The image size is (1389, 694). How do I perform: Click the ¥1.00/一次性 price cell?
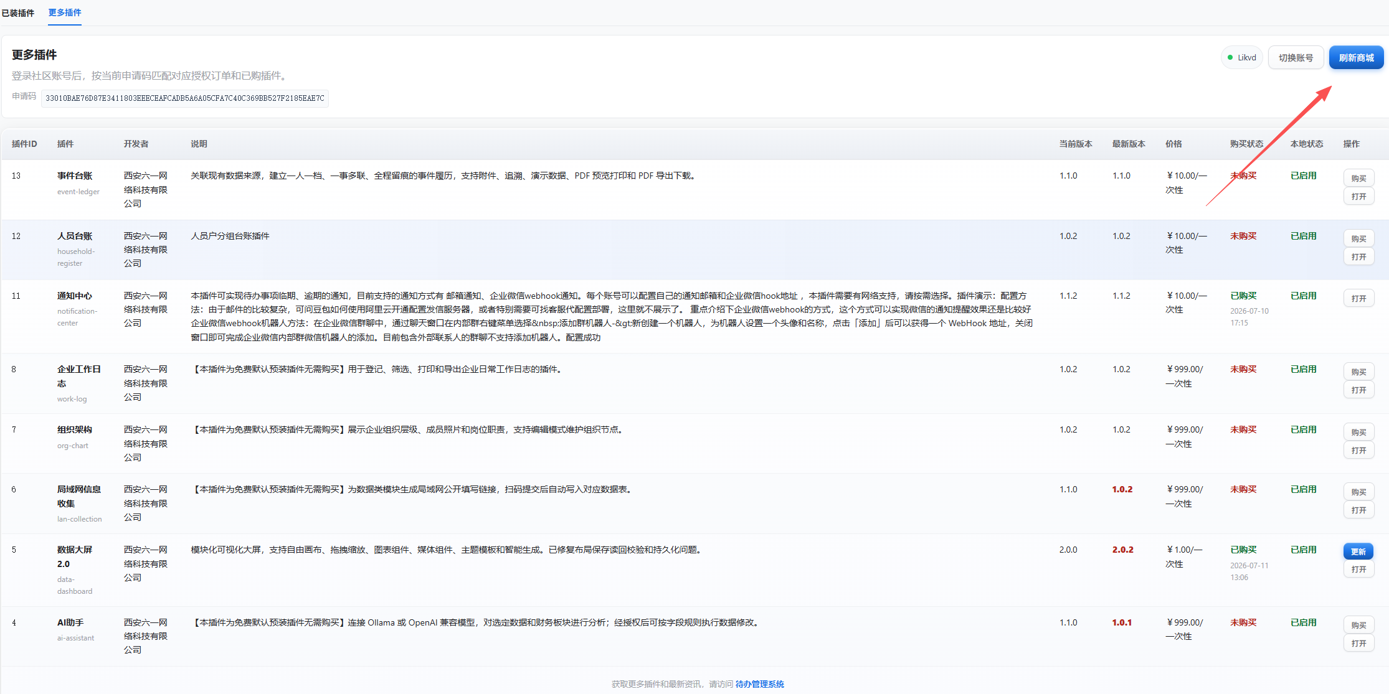pyautogui.click(x=1184, y=556)
